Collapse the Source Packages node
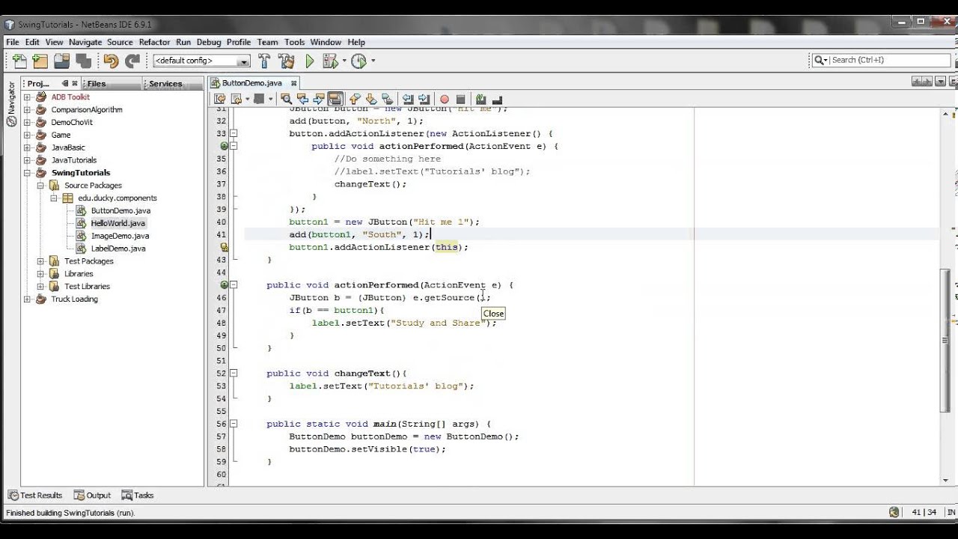958x539 pixels. point(40,186)
